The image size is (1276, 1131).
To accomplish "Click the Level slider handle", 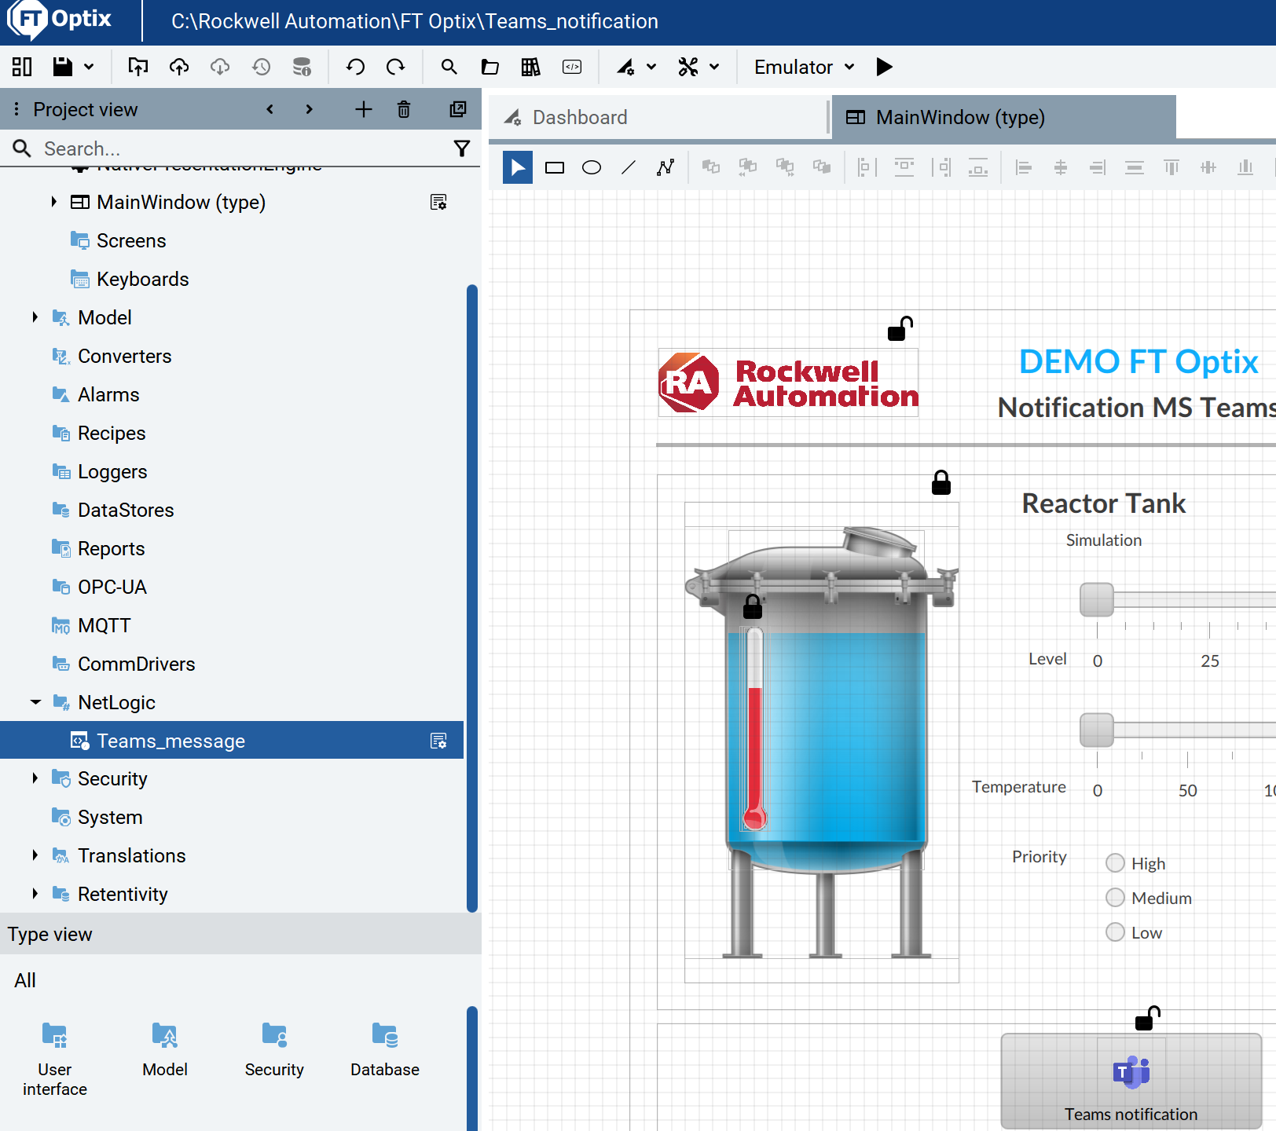I will pos(1097,600).
